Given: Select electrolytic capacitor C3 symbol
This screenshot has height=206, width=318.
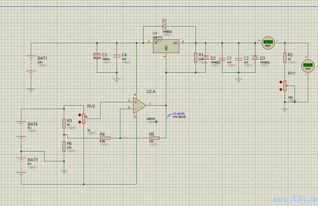Looking at the screenshot, I should [97, 56].
